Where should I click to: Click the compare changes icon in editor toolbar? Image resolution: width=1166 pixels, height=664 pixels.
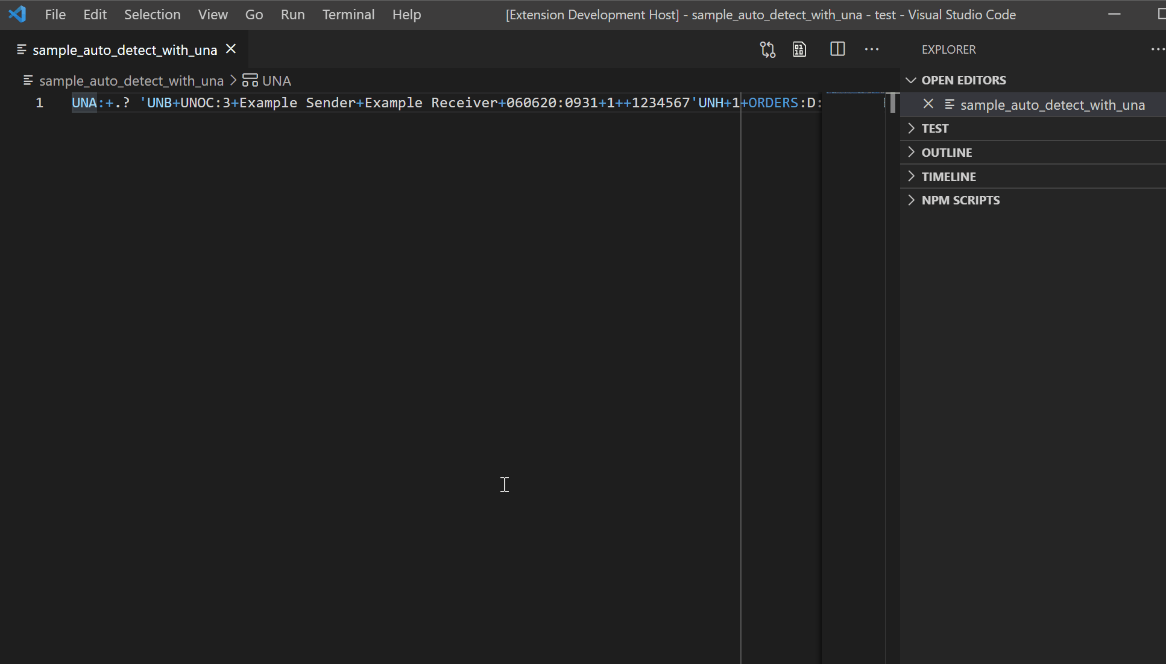click(767, 49)
